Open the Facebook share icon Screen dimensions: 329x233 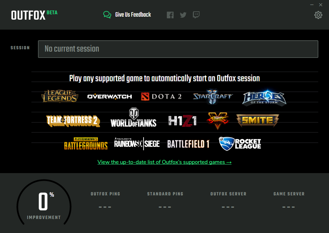coord(170,15)
